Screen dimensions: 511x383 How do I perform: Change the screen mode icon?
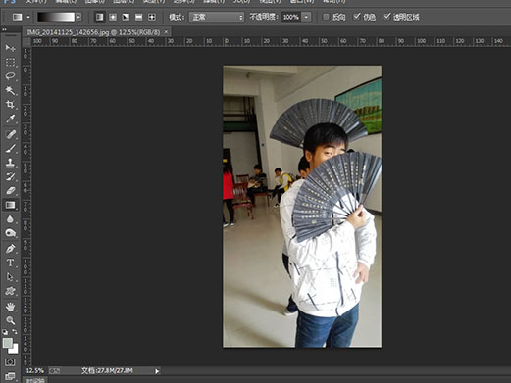coord(10,376)
